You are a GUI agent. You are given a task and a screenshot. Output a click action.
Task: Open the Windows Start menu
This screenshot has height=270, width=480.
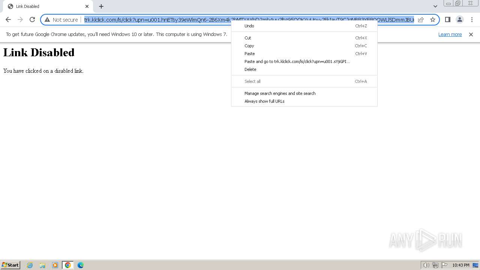pyautogui.click(x=10, y=265)
